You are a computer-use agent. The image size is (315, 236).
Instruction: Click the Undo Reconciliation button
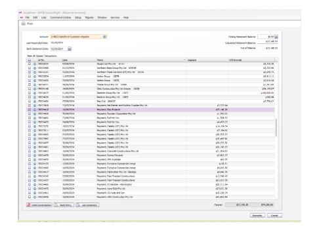pos(39,205)
